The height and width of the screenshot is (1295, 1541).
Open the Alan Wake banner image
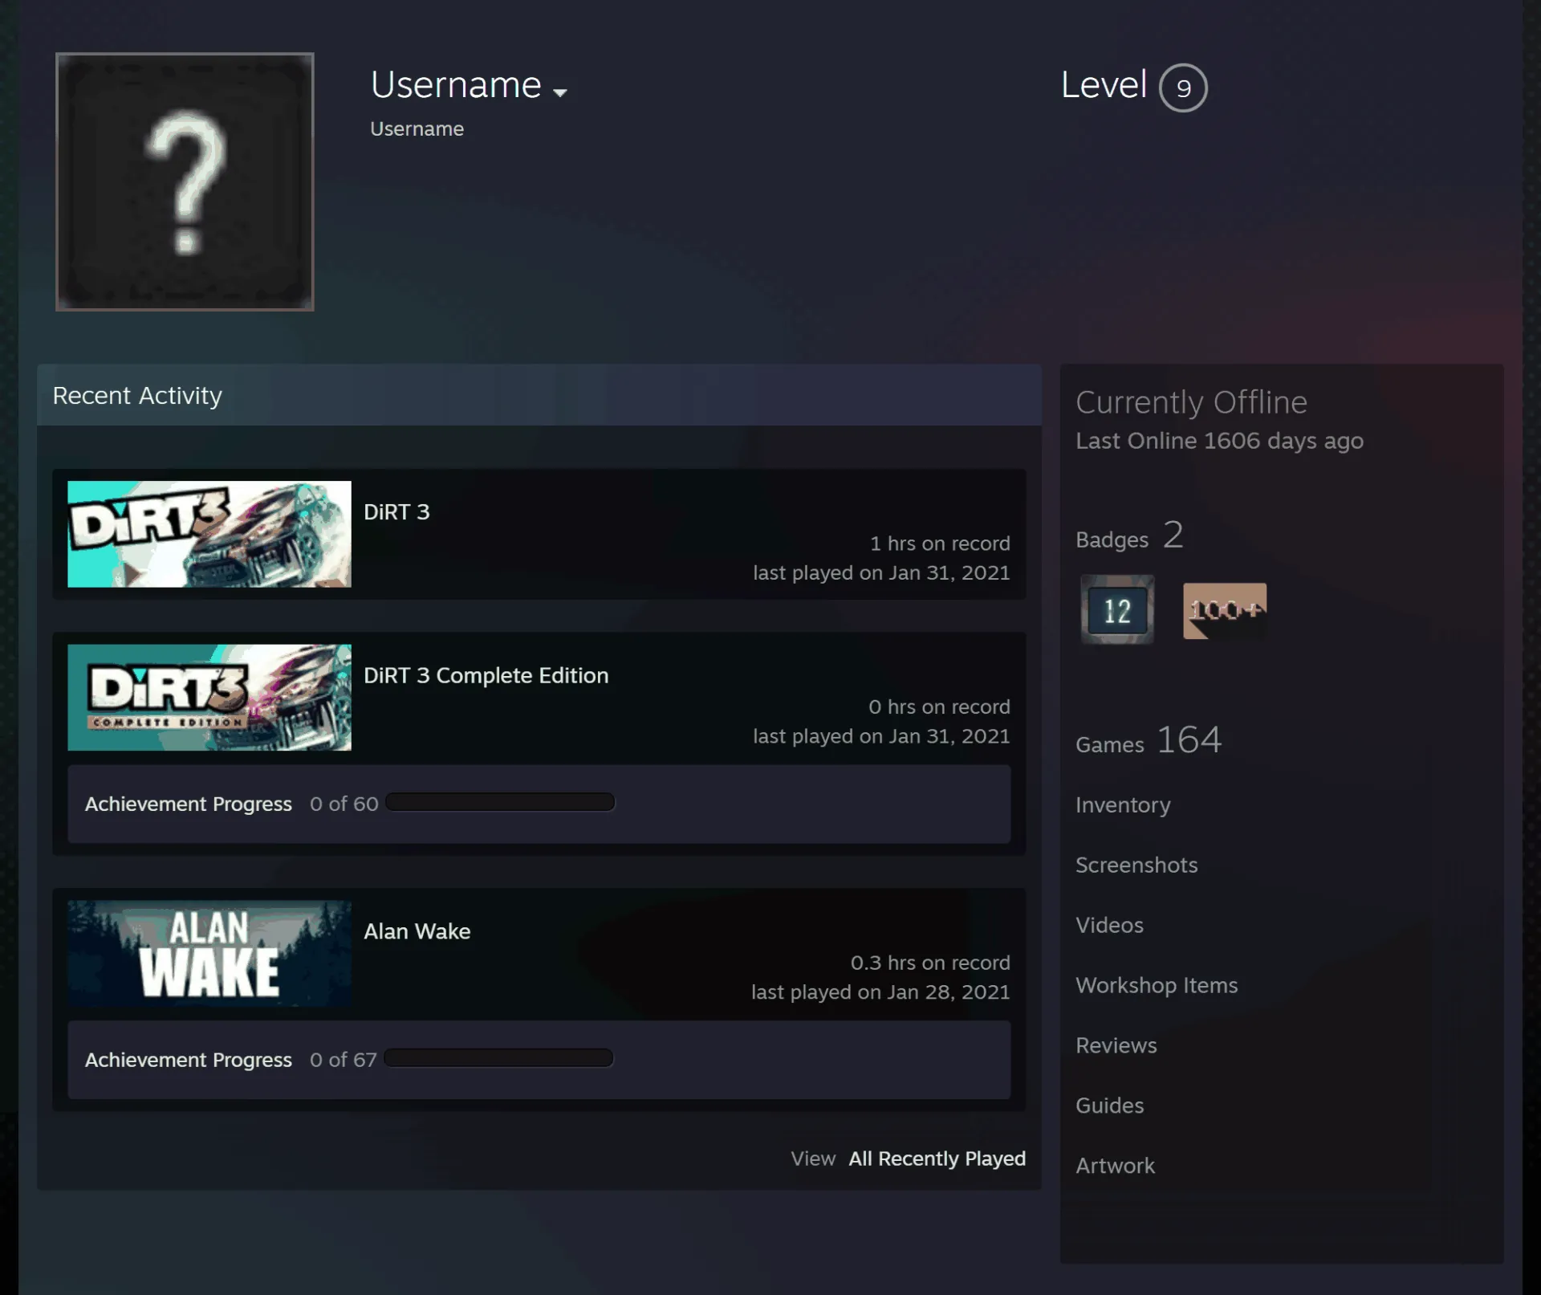[x=209, y=953]
